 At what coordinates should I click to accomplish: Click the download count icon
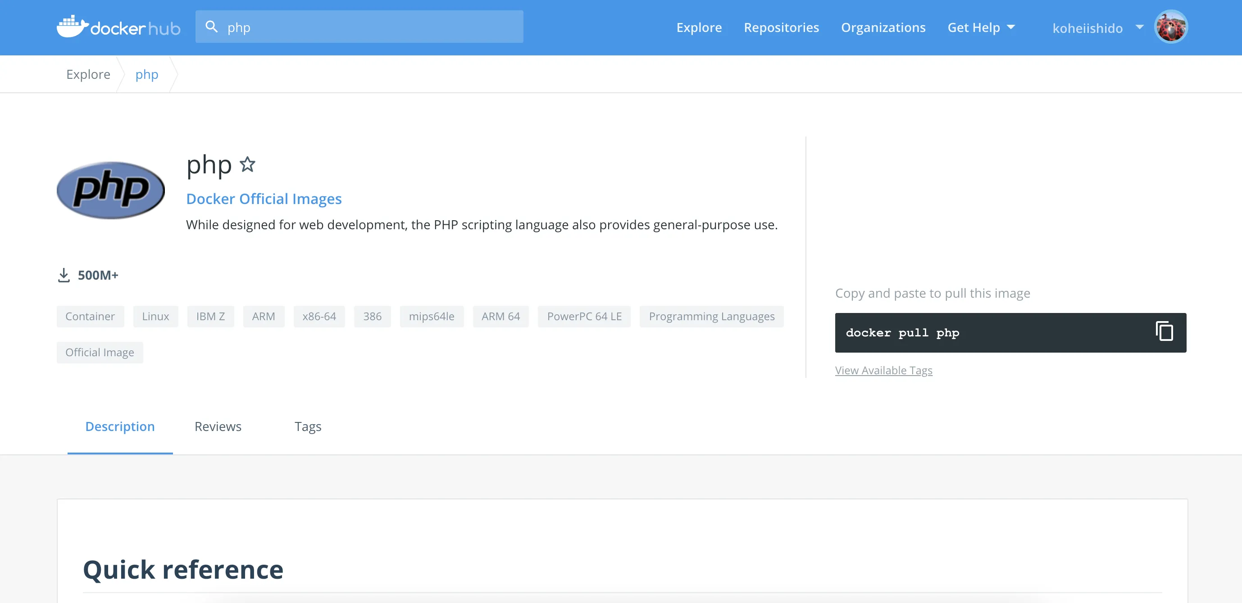click(64, 275)
